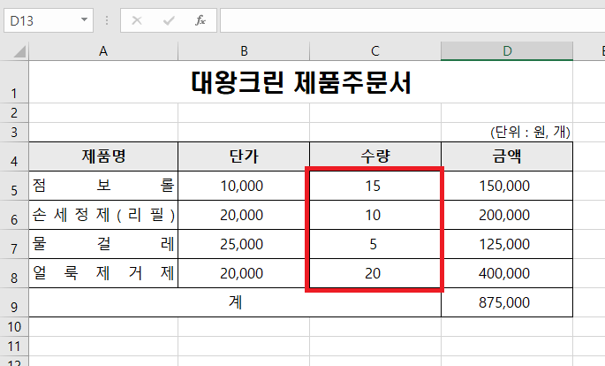This screenshot has height=366, width=605.
Task: Click the 수량 header cell
Action: coord(375,156)
